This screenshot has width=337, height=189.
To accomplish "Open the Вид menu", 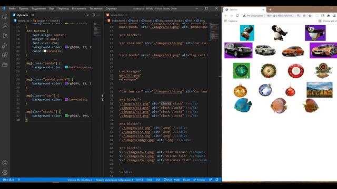I will coord(52,8).
